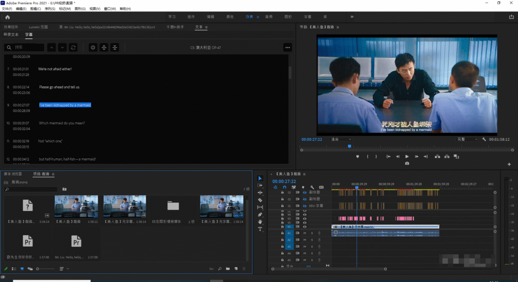Click the Split caption segment icon

tap(104, 47)
